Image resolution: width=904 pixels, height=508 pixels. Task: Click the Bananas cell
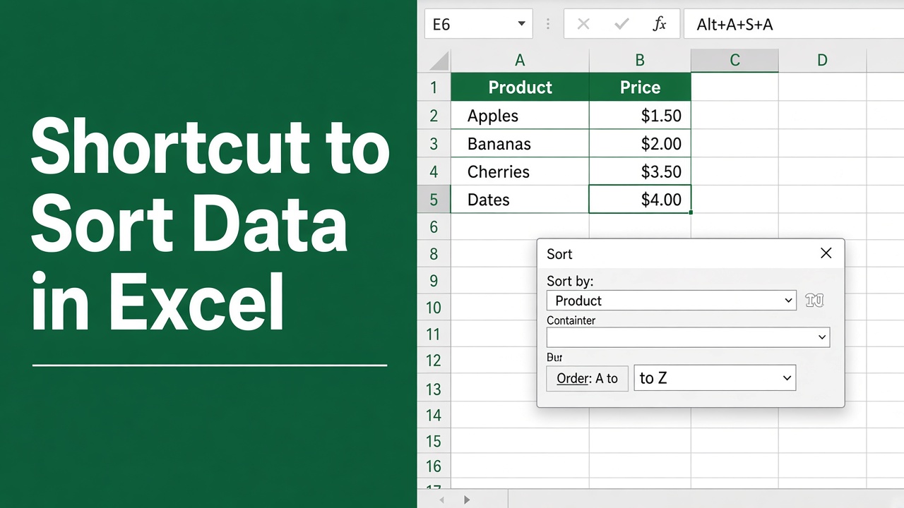(520, 144)
